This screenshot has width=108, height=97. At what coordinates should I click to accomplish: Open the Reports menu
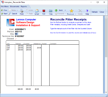[24, 7]
